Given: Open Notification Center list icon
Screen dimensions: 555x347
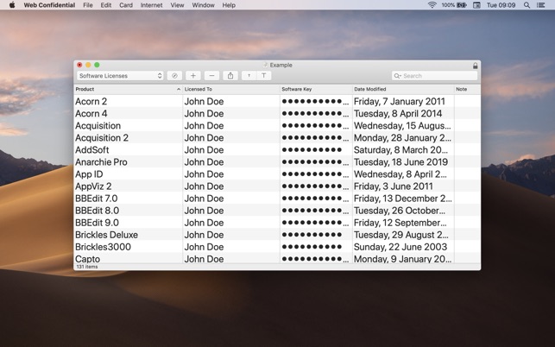Looking at the screenshot, I should click(x=541, y=5).
